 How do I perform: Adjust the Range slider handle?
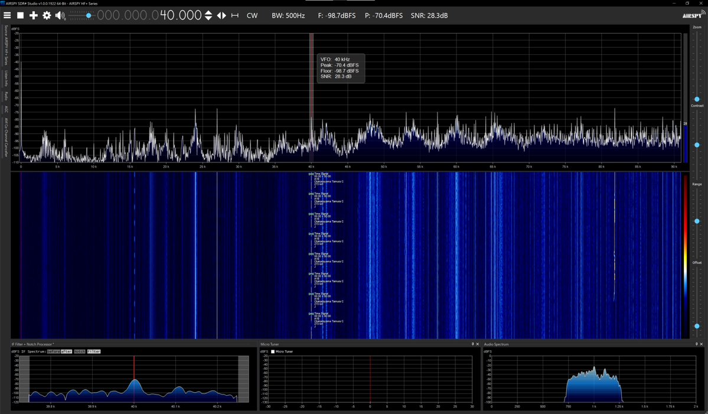pos(697,221)
